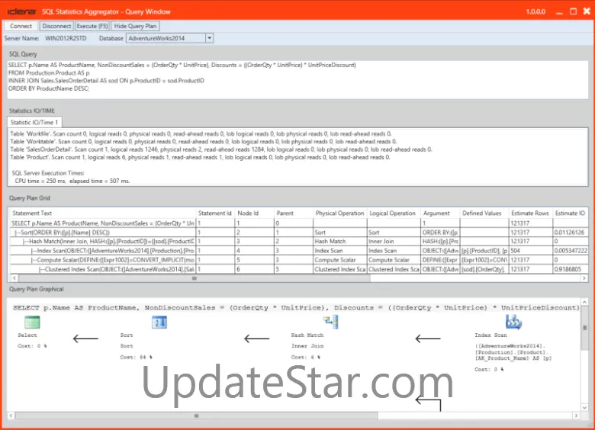Click the Estimate IO column header
This screenshot has height=430, width=595.
pyautogui.click(x=571, y=213)
